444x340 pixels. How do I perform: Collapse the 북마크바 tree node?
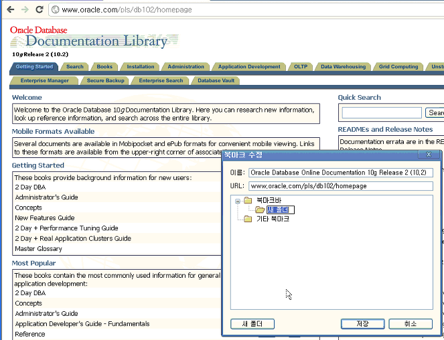(x=238, y=201)
